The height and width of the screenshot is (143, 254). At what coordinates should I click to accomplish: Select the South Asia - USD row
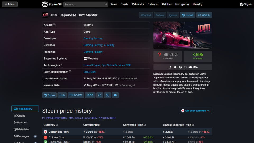[x=127, y=142]
